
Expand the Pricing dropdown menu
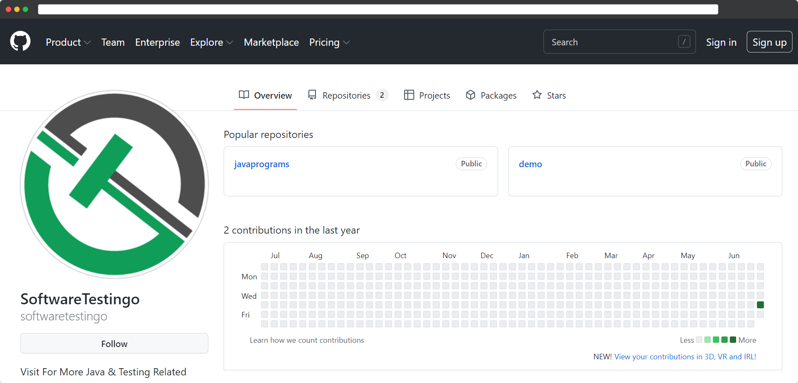coord(330,42)
